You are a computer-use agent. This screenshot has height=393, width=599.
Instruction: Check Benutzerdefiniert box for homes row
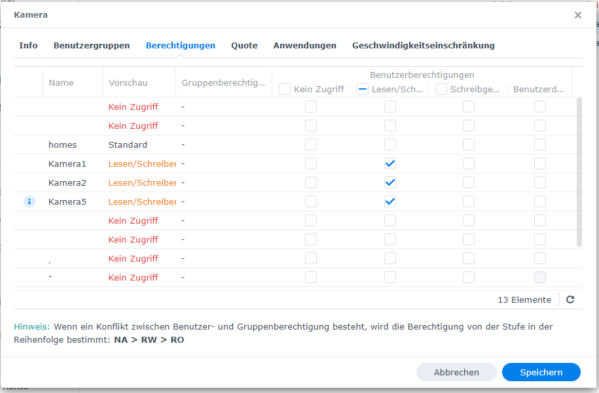coord(540,145)
